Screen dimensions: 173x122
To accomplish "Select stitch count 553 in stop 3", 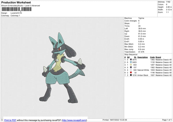I will point(135,65).
